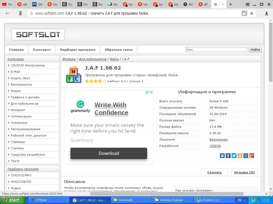Click the Категории sidebar heading link
273x204 pixels.
16,59
